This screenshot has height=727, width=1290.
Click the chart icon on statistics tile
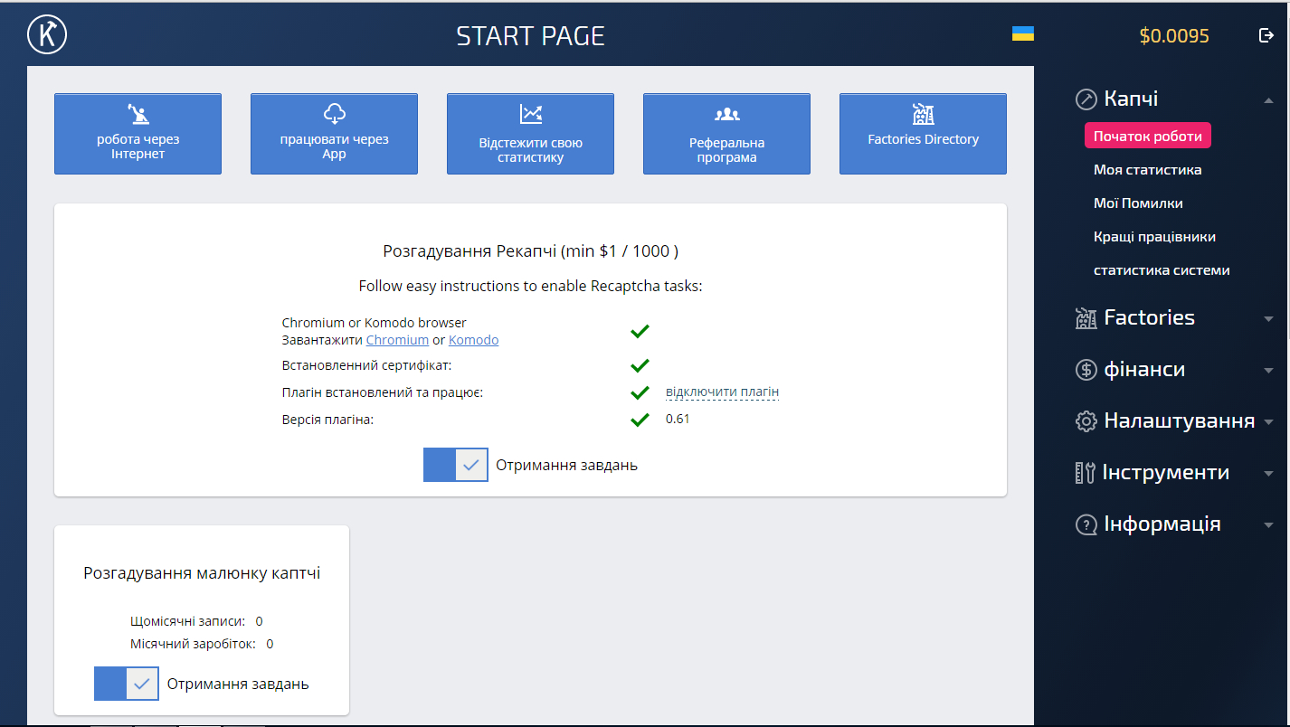pos(530,114)
